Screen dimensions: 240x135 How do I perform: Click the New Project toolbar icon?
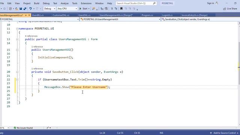coord(10,9)
